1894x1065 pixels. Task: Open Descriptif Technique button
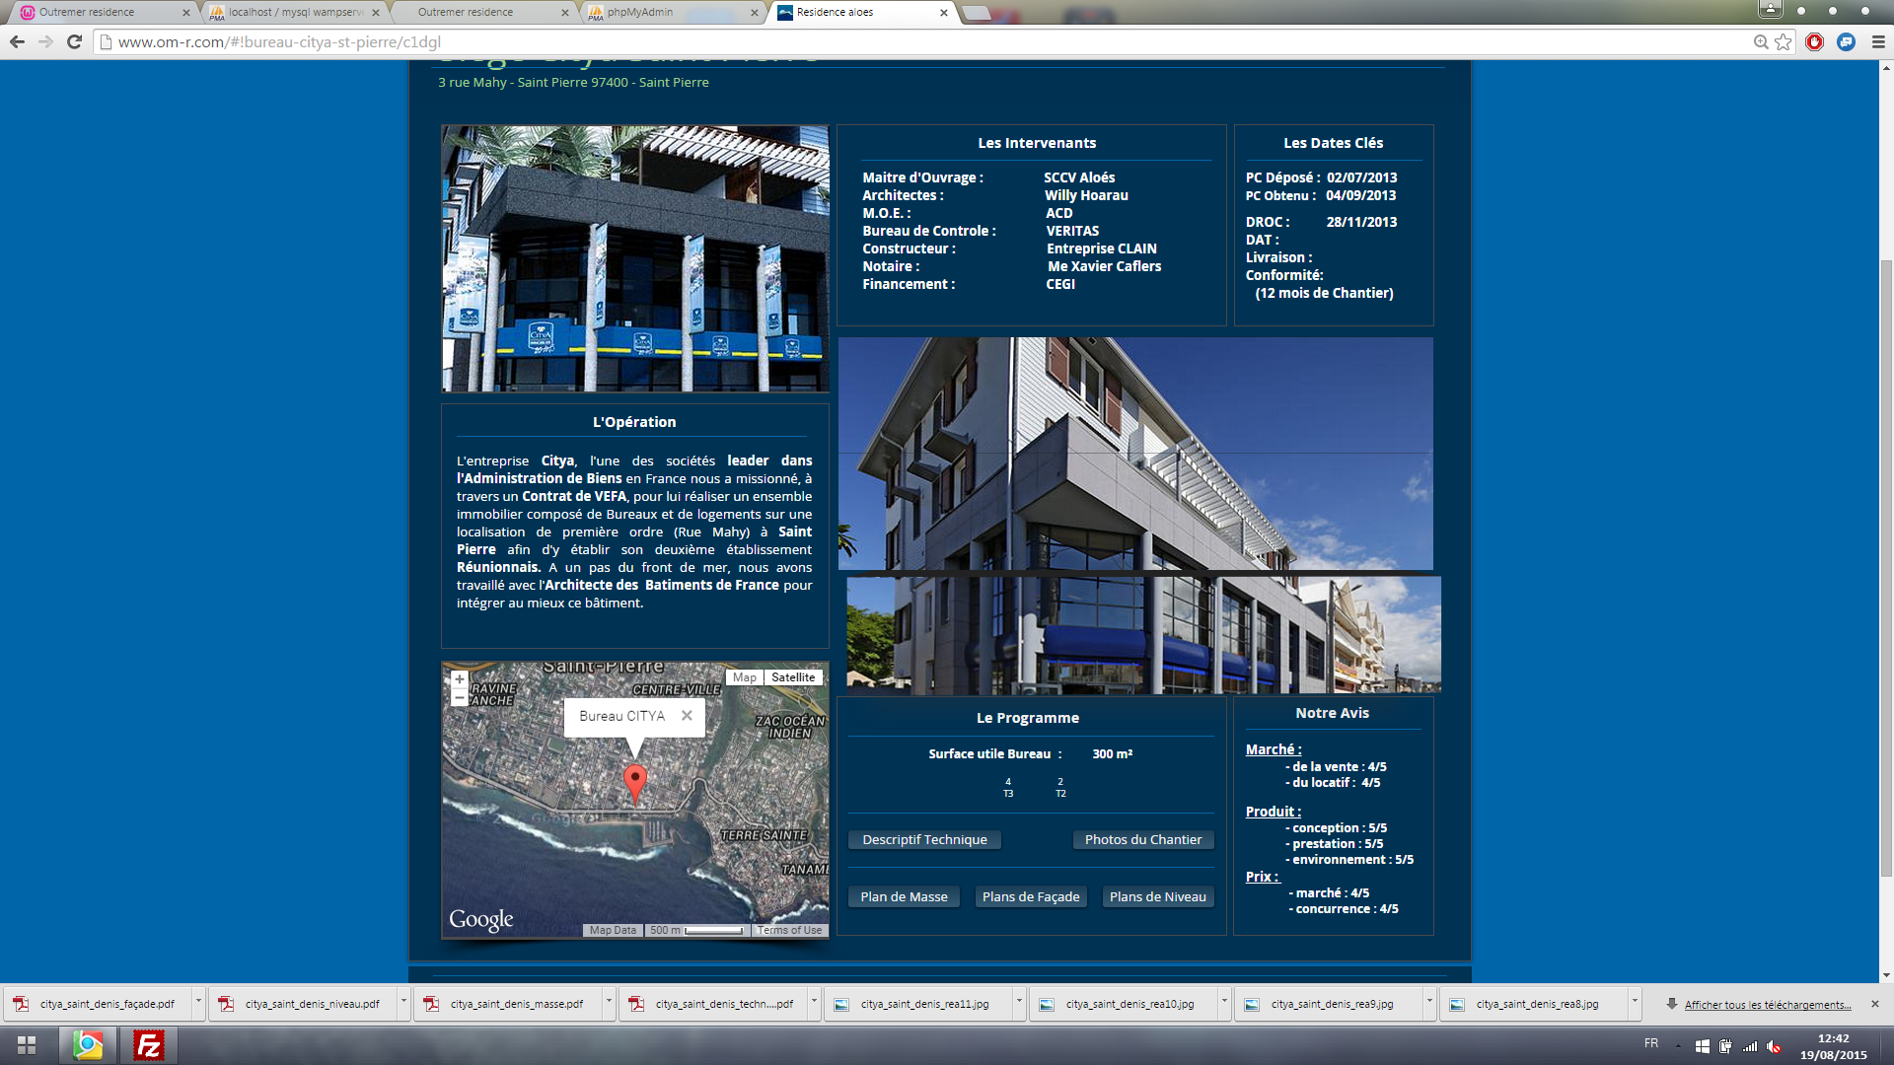coord(924,840)
